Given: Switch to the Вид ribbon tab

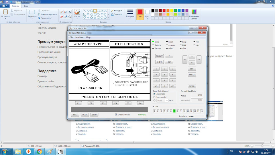Looking at the screenshot, I should (26, 6).
